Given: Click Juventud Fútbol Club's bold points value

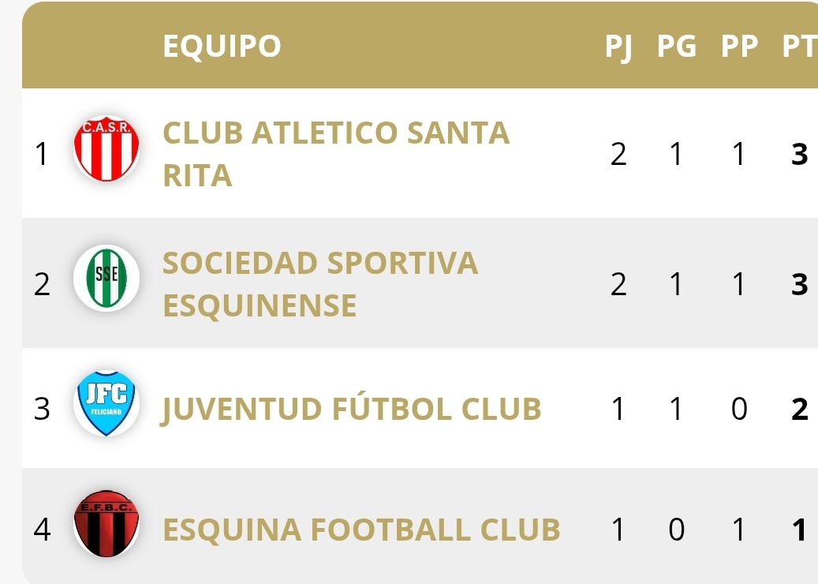Looking at the screenshot, I should pyautogui.click(x=799, y=409).
